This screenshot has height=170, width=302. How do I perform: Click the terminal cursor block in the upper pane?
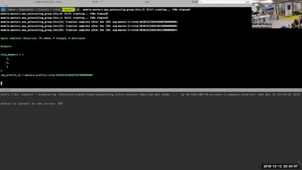[1, 83]
